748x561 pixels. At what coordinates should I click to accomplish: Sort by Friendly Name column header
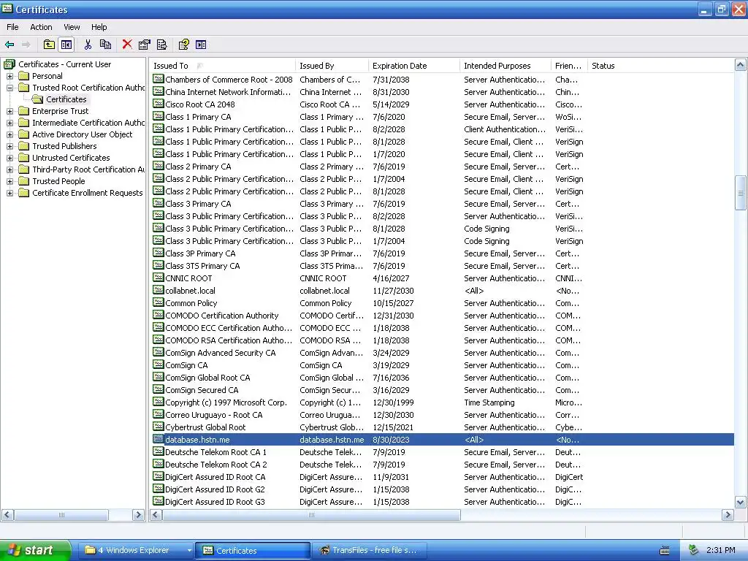(570, 66)
